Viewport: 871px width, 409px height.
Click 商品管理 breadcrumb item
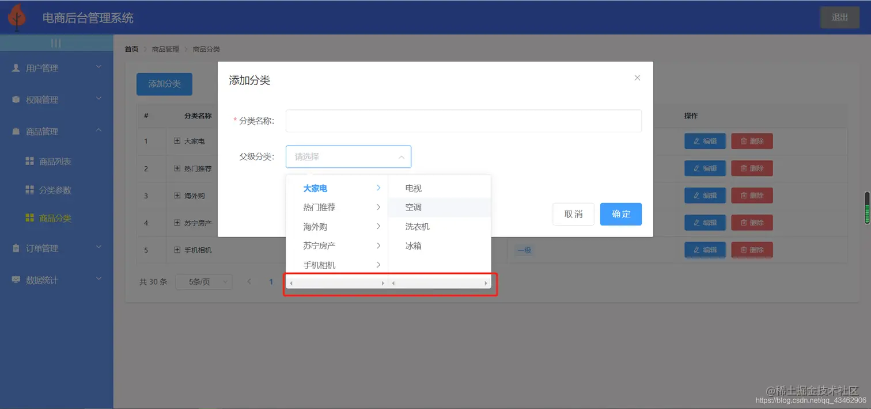click(166, 49)
